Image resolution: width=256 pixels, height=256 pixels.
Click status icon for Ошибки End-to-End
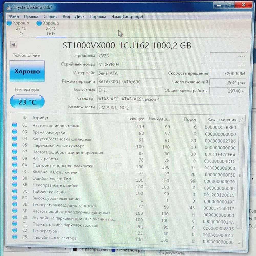pos(15,178)
